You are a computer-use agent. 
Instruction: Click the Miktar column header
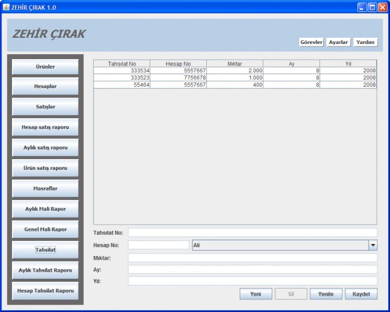pos(235,64)
